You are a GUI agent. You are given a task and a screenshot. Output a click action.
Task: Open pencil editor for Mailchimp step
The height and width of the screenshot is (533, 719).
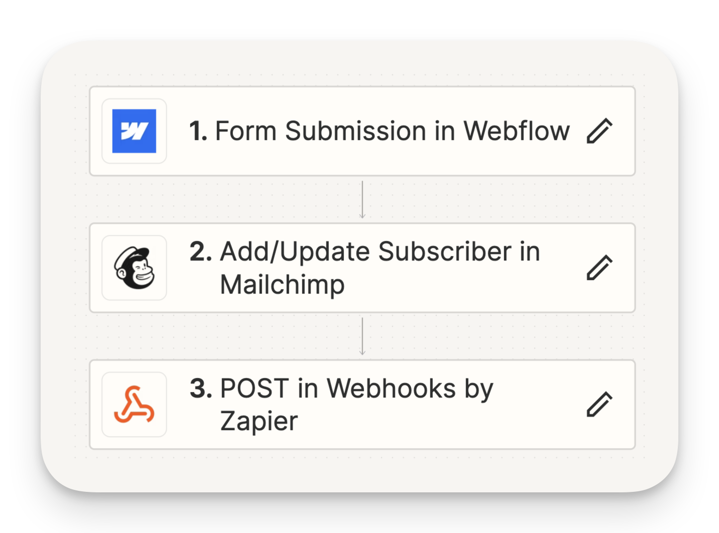coord(600,268)
